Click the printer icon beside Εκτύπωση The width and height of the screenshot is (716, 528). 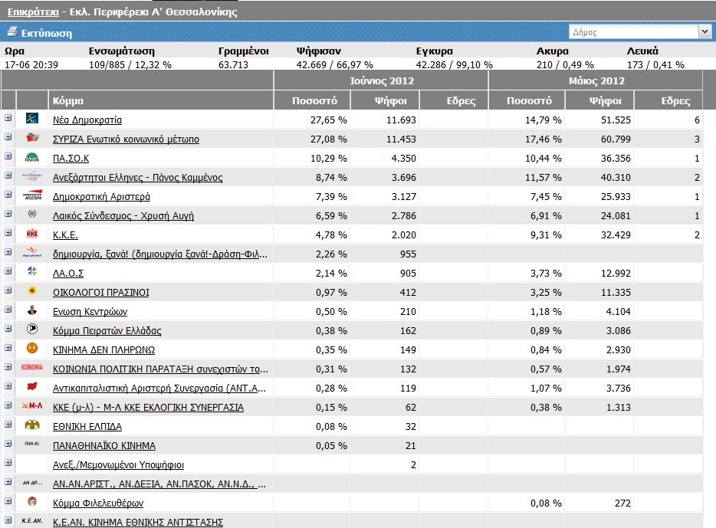click(11, 33)
